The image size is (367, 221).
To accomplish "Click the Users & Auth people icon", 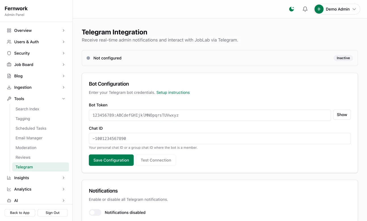I will pos(9,42).
